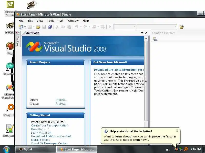The width and height of the screenshot is (205, 153).
Task: Click the Copy toolbar icon
Action: (63, 27)
